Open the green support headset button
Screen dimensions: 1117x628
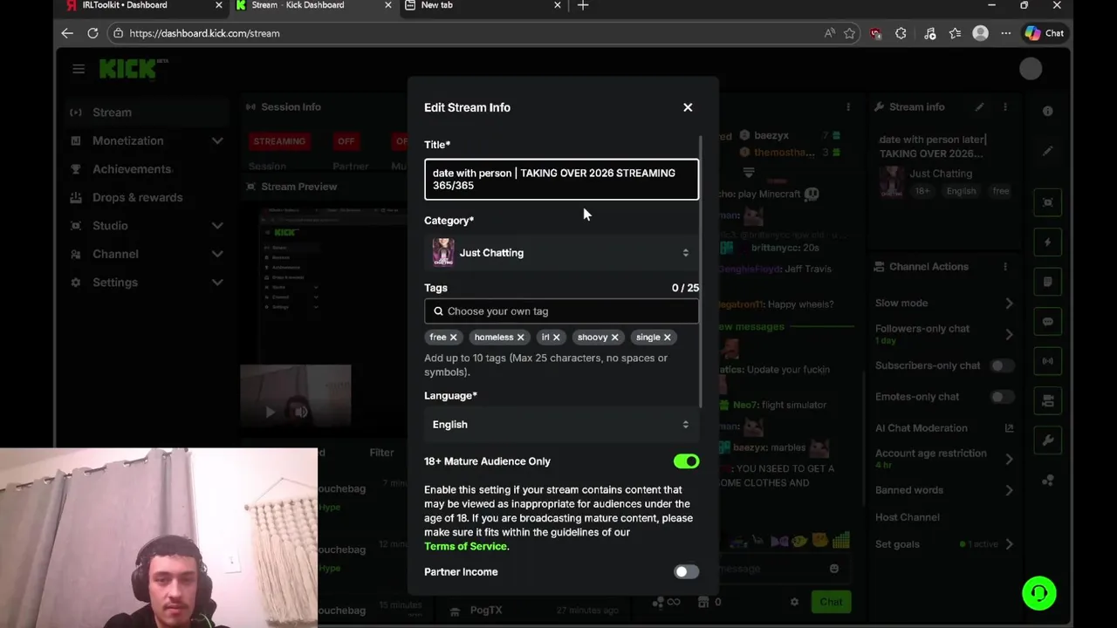coord(1039,593)
